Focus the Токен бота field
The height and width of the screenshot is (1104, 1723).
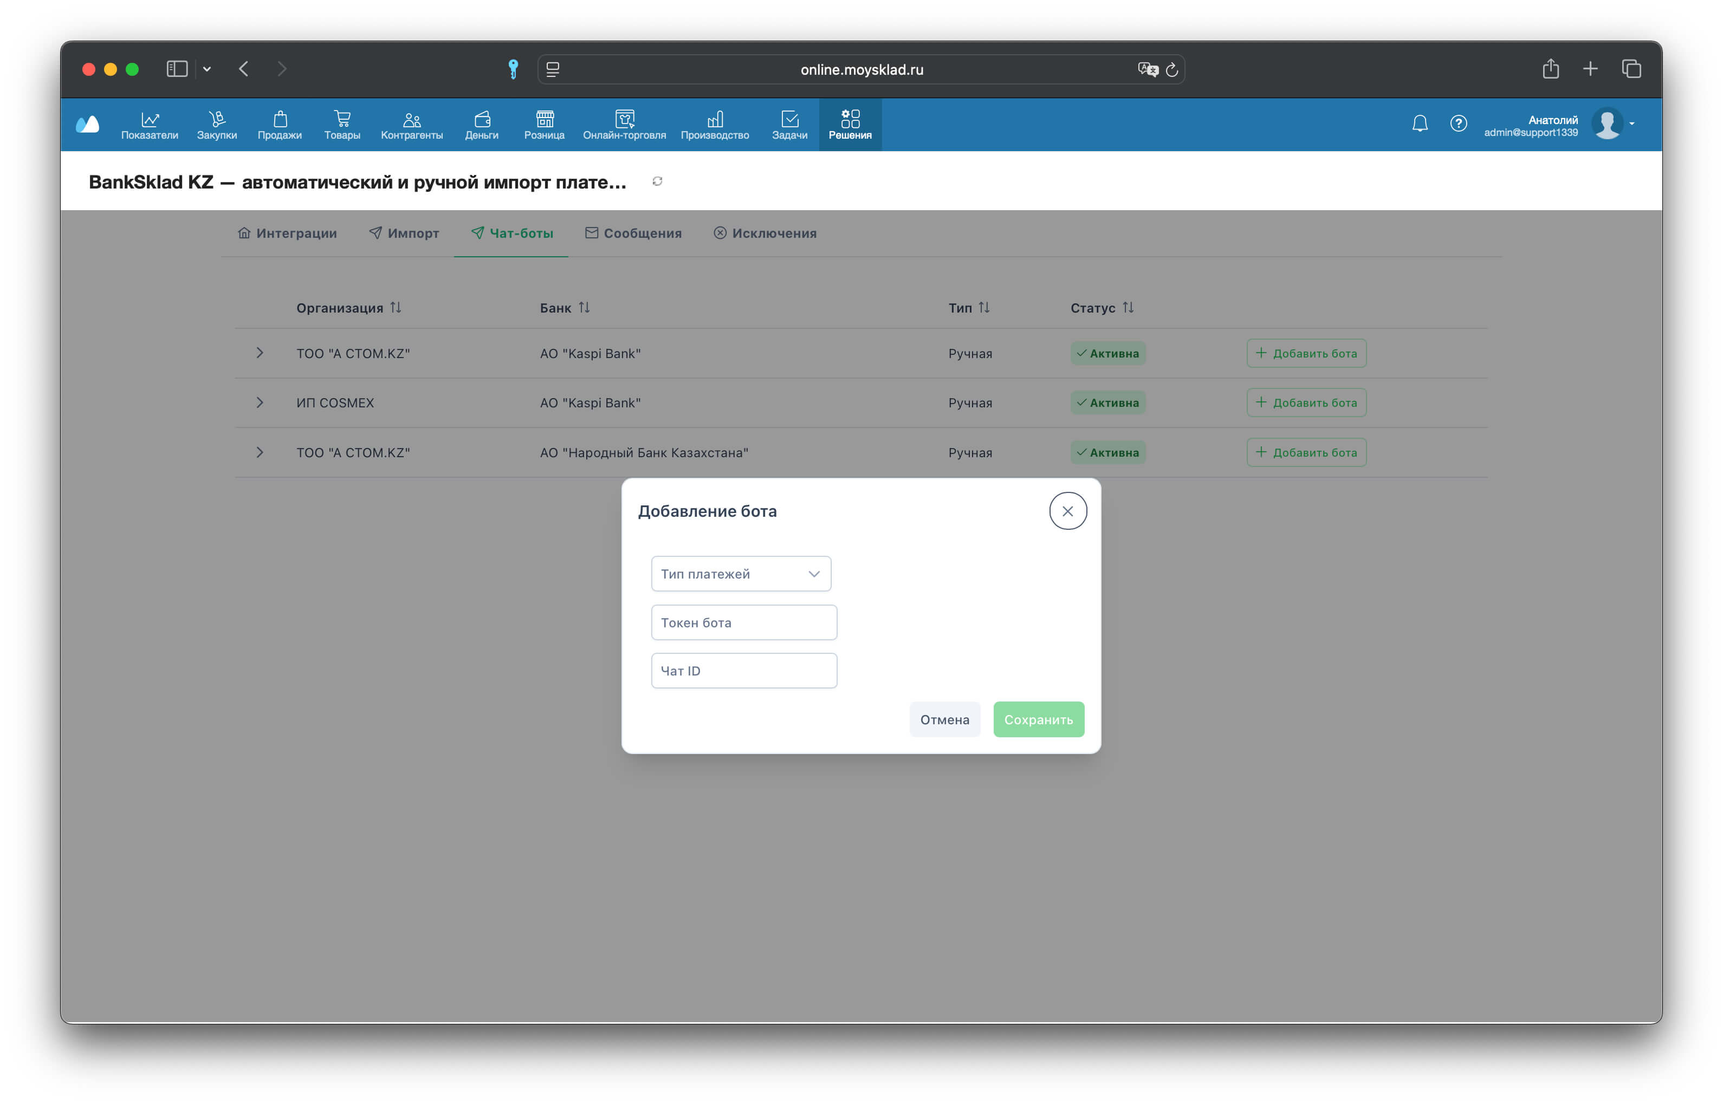point(743,622)
